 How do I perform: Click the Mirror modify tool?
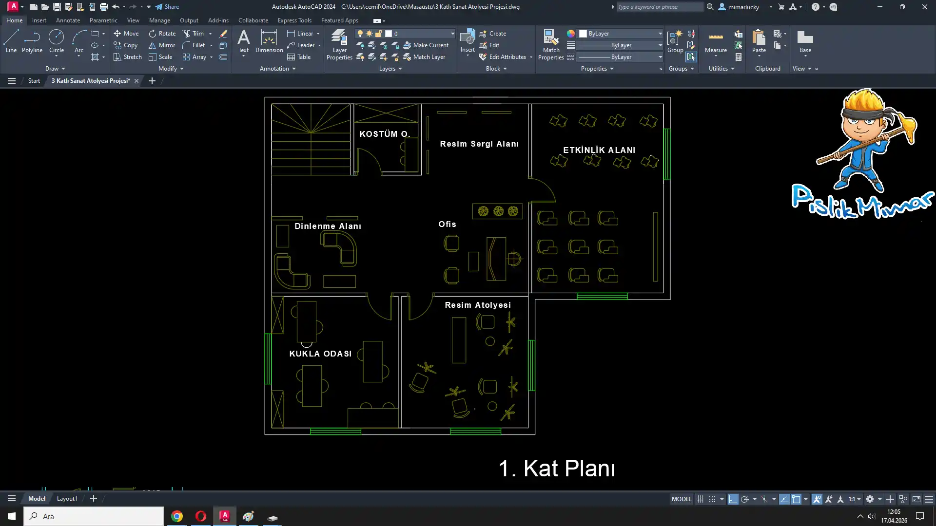pyautogui.click(x=161, y=45)
